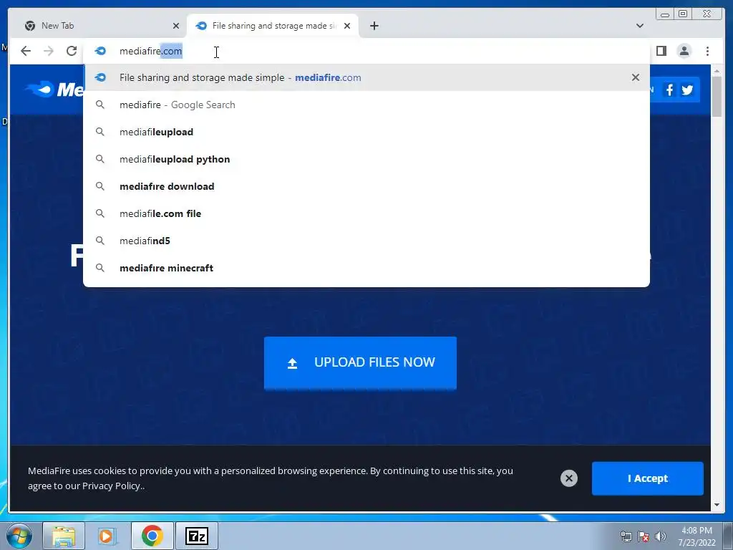The height and width of the screenshot is (550, 733).
Task: Click the magnifier icon beside mediafind5
Action: [100, 241]
